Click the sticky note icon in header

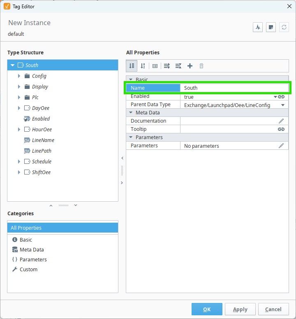coord(271,27)
